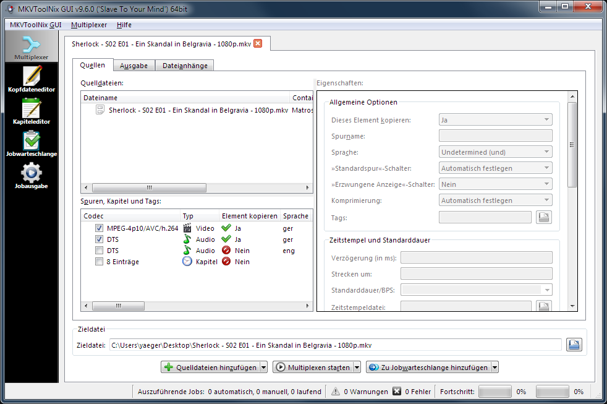Click into the Verzögerung (in ms) field
Image resolution: width=607 pixels, height=404 pixels.
pos(477,257)
